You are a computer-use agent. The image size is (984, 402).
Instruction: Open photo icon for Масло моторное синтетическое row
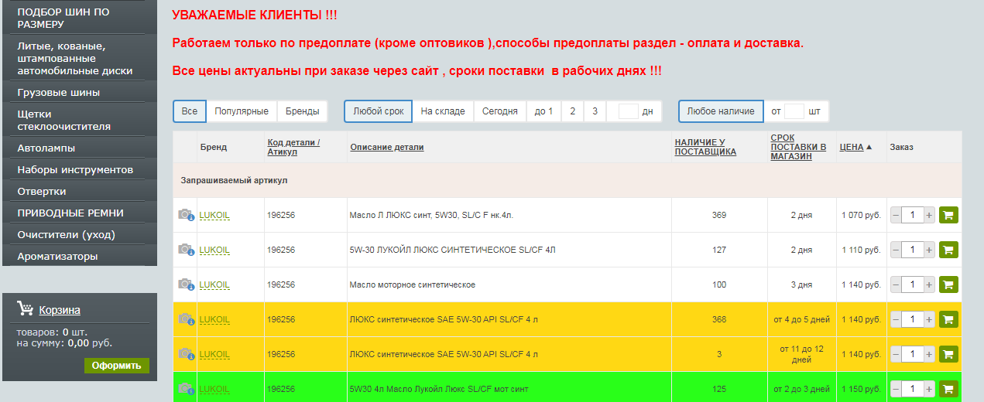(x=186, y=284)
